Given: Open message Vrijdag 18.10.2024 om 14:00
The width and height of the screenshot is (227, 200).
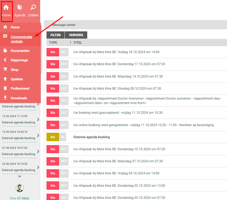Looking at the screenshot, I should tap(117, 52).
